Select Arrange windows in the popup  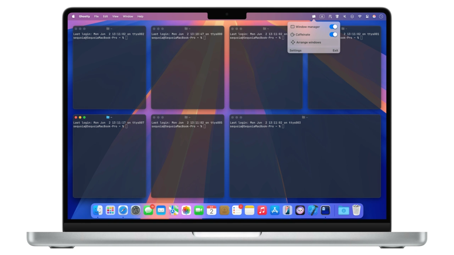point(308,42)
